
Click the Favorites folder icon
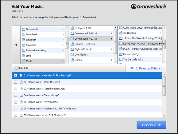click(24, 45)
